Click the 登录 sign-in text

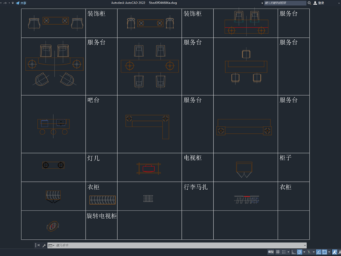click(321, 3)
